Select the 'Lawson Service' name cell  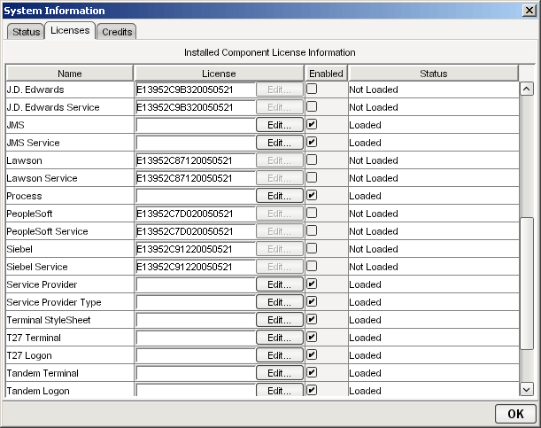[x=70, y=178]
